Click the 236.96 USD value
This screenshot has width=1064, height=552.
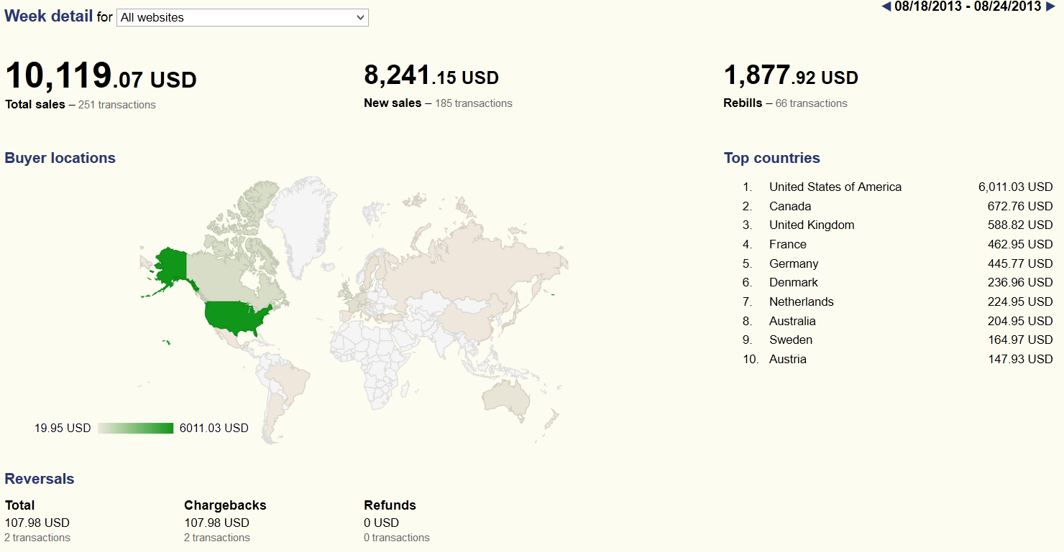(1020, 282)
